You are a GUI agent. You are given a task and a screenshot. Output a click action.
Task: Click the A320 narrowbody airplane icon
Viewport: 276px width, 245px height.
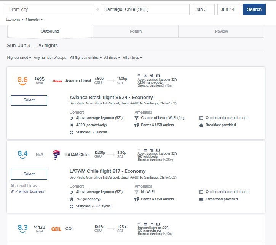click(x=72, y=125)
